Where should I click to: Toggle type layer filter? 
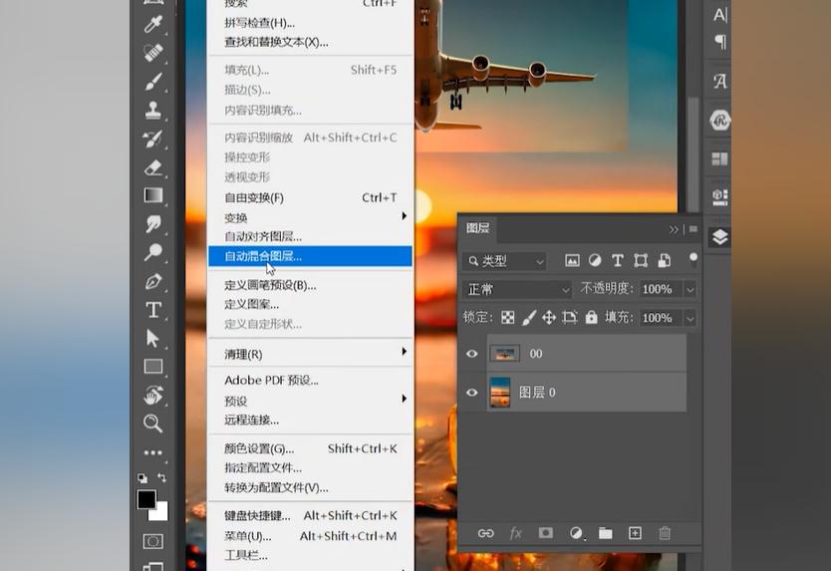pos(618,260)
